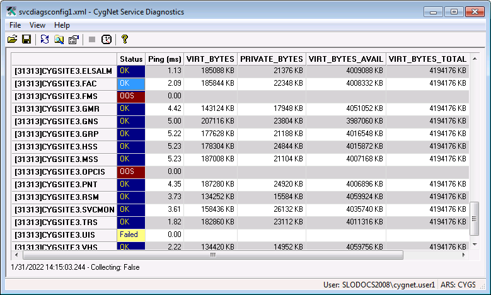Select the [31313]CYGSITE3.MSS service

pos(64,159)
